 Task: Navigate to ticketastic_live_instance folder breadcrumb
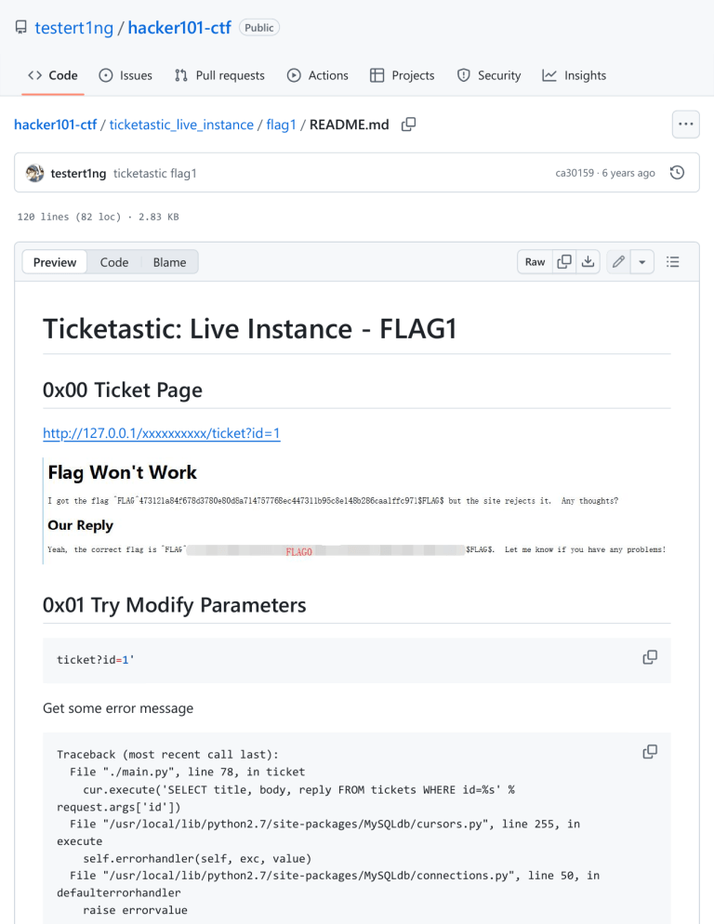(181, 125)
